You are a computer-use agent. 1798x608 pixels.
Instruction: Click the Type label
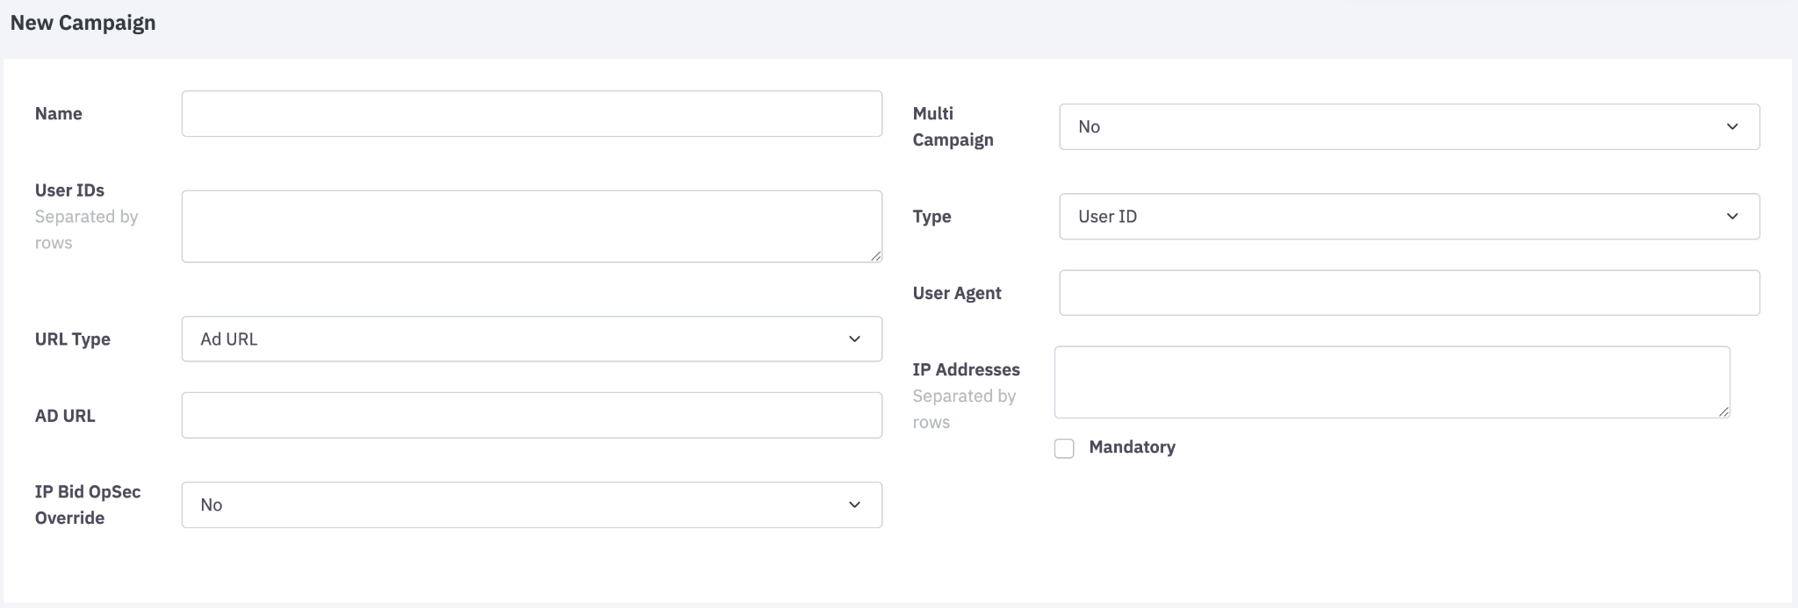(x=931, y=217)
